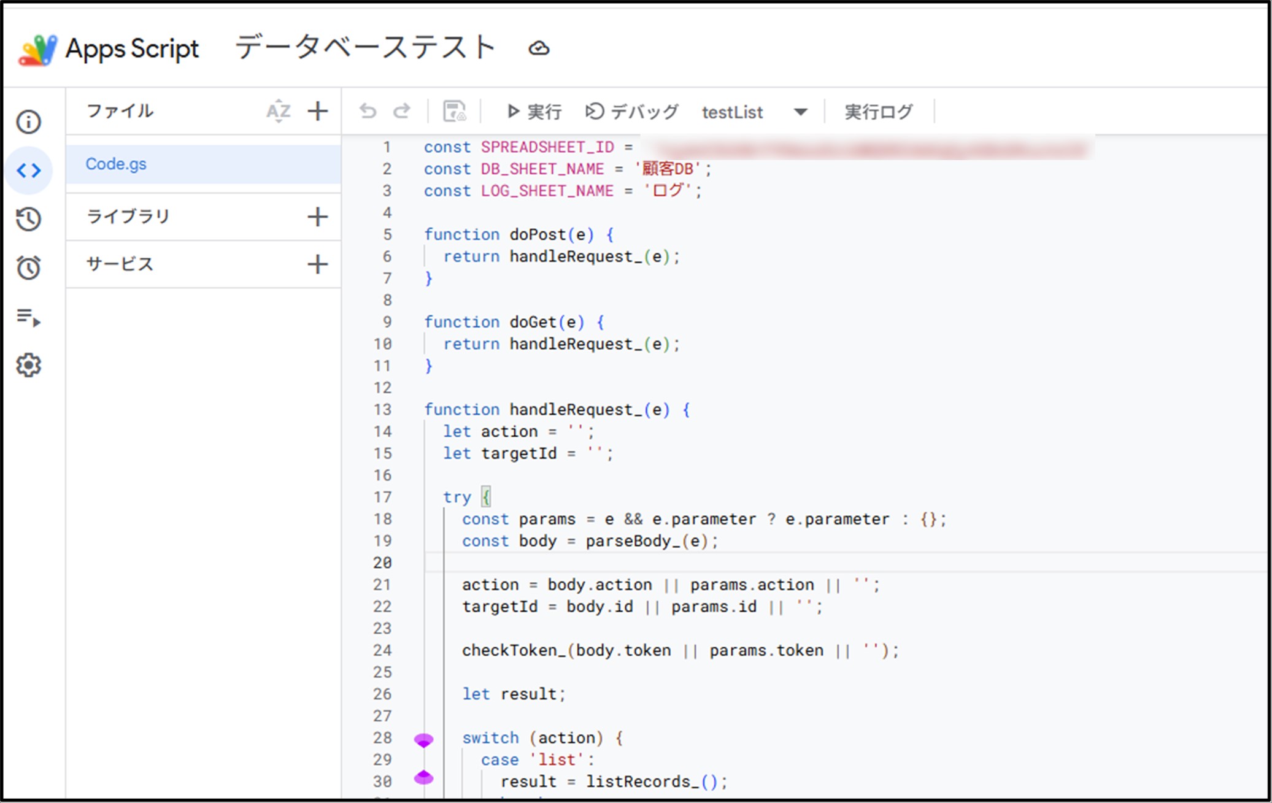Click the サービス section header
This screenshot has width=1272, height=803.
pyautogui.click(x=120, y=264)
